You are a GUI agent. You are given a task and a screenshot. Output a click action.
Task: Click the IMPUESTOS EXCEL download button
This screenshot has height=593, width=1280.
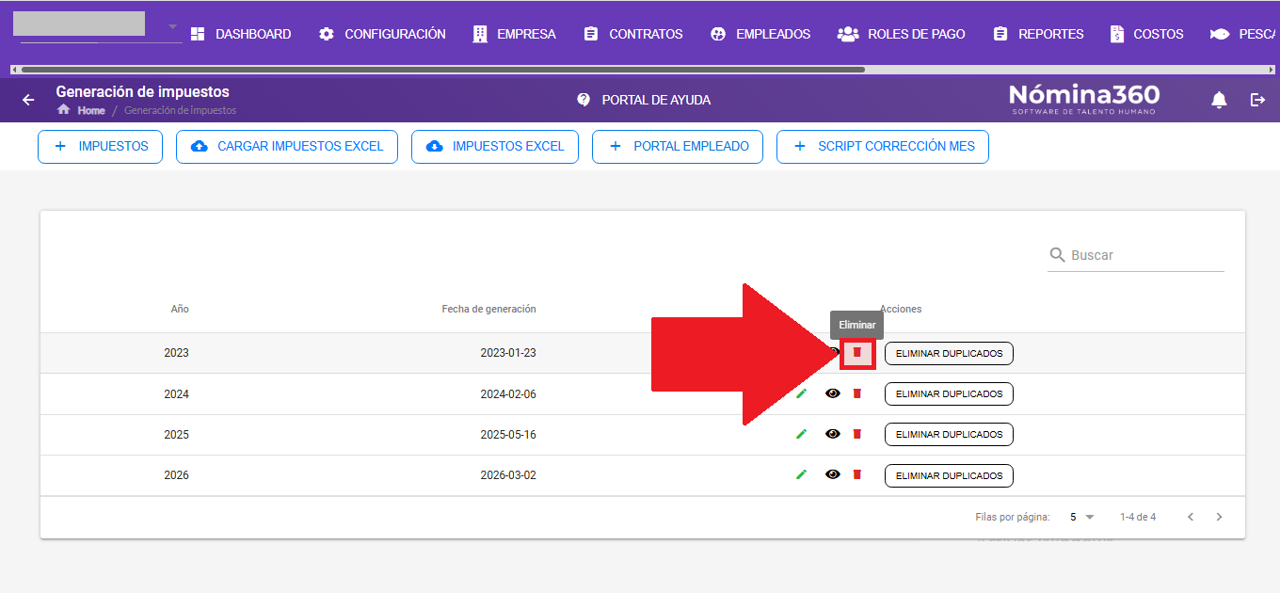[495, 147]
